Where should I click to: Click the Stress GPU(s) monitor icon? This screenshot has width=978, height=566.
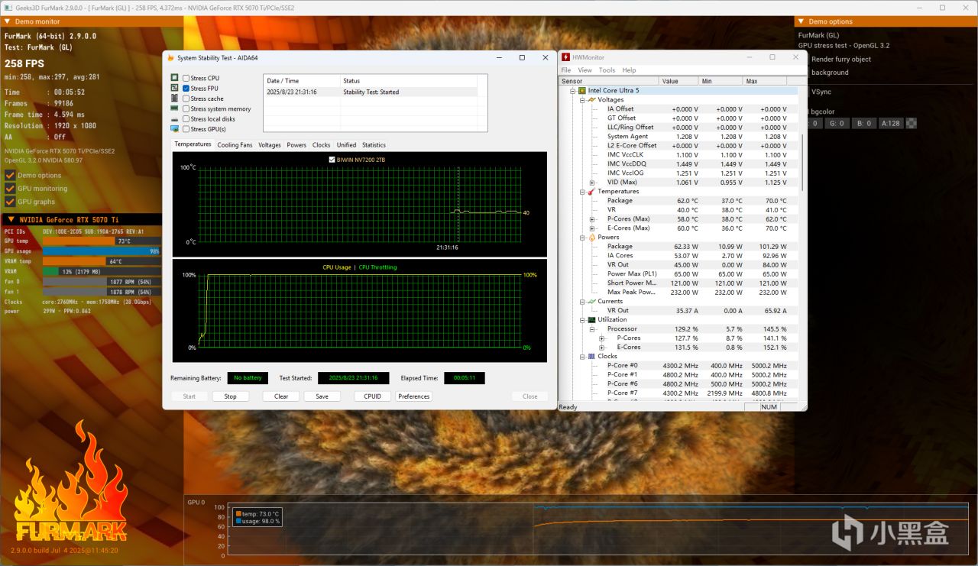pos(175,129)
